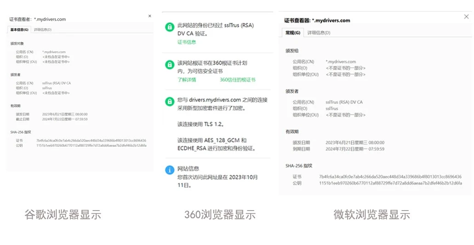Click SHA-256 指纹 heading in Edge viewer

[299, 166]
